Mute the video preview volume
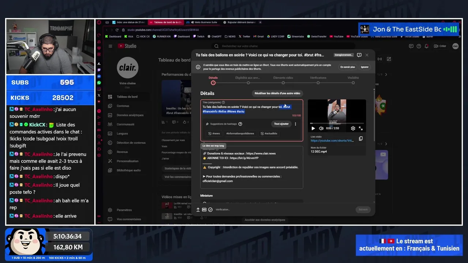 [321, 128]
